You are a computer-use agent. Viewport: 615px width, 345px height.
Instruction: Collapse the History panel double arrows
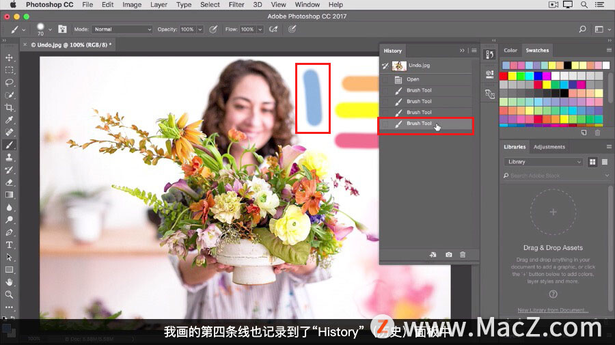coord(462,51)
